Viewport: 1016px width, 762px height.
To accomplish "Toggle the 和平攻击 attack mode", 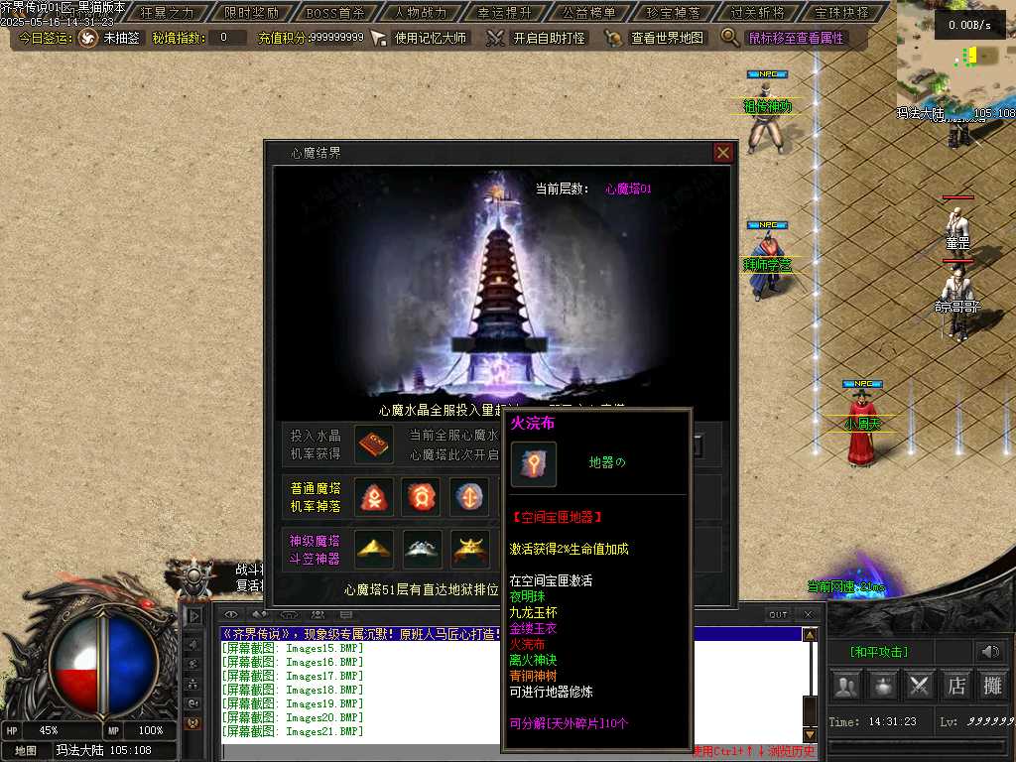I will click(879, 652).
